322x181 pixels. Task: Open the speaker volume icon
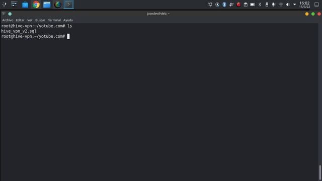coord(287,5)
